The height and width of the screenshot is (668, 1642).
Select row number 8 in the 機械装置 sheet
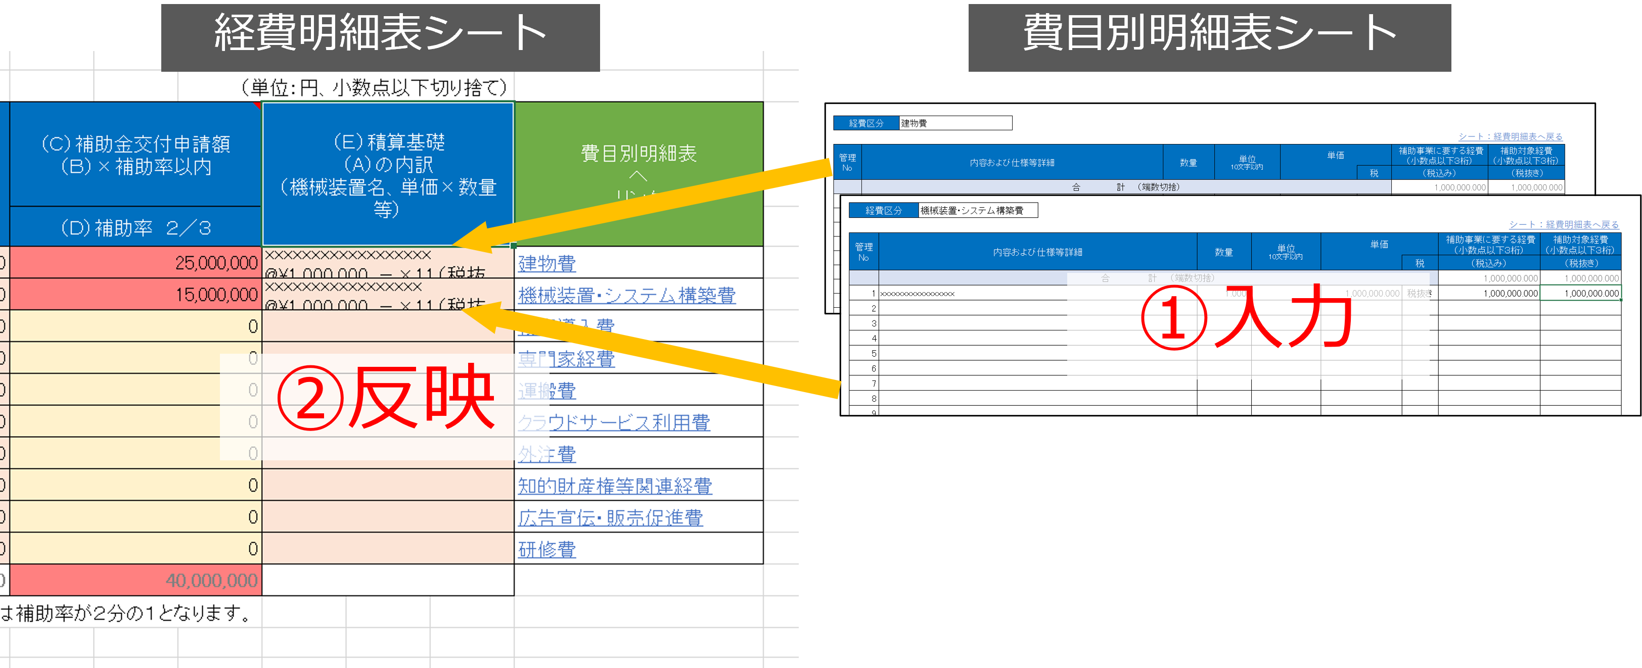(863, 398)
